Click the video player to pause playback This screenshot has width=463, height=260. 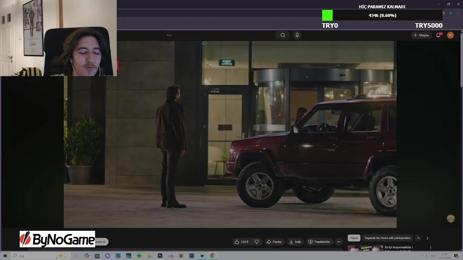(x=230, y=134)
